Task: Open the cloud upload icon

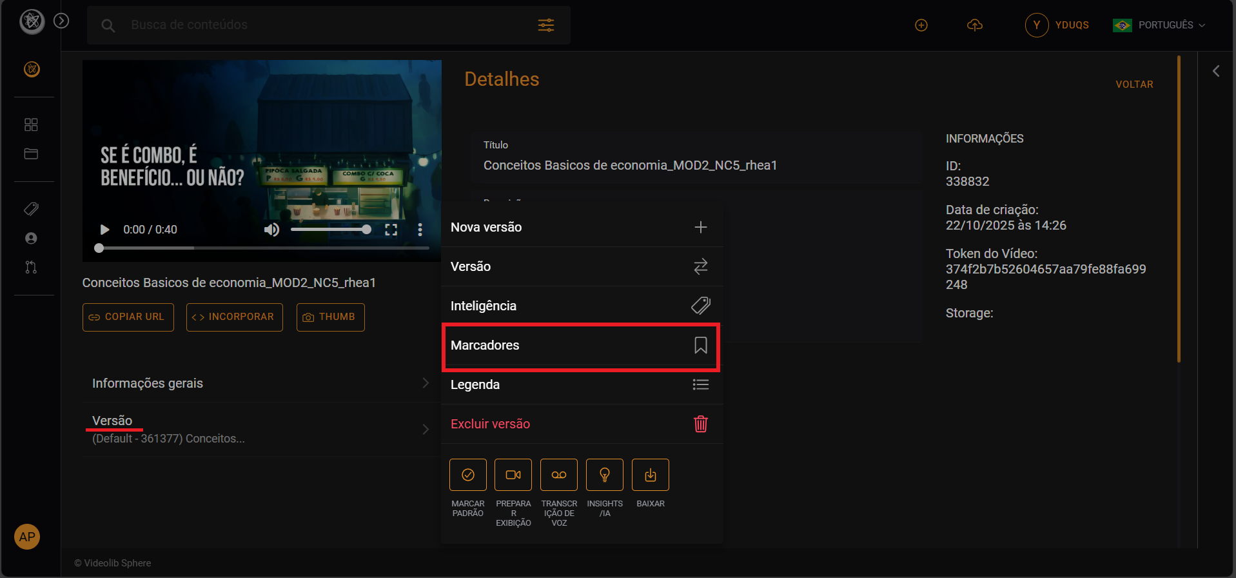Action: (x=975, y=25)
